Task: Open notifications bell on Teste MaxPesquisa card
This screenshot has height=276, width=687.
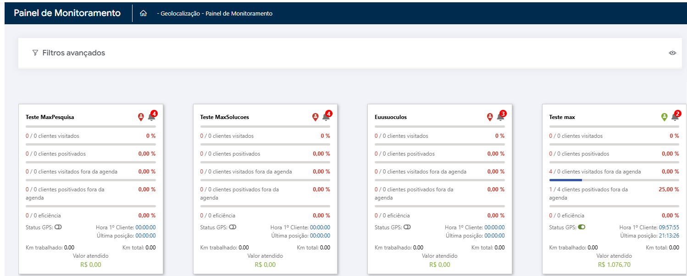Action: point(151,117)
